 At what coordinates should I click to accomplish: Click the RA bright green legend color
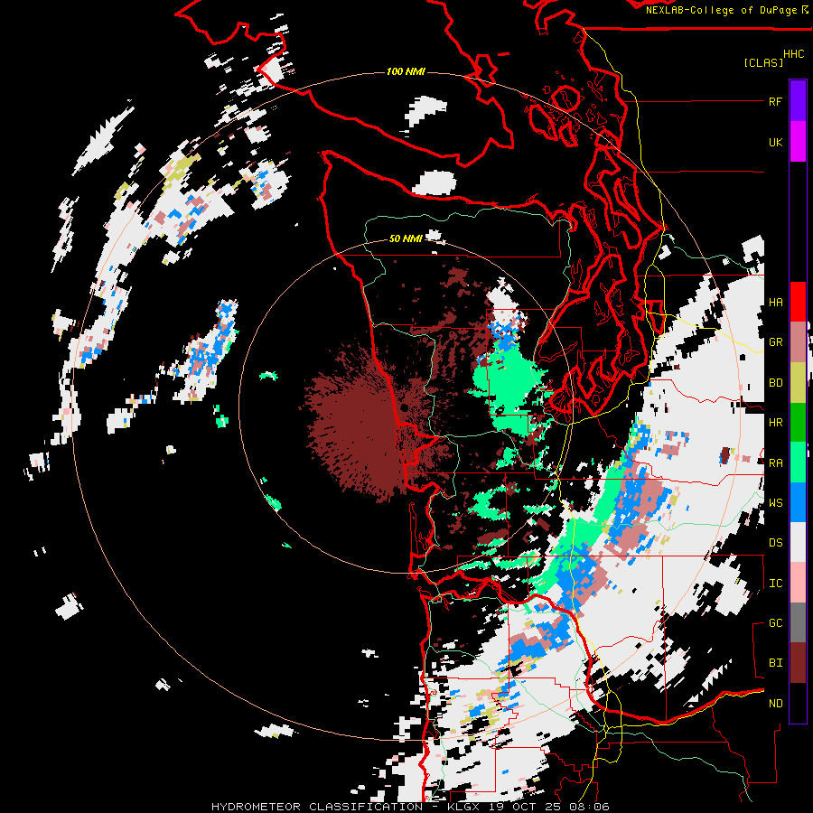coord(798,463)
